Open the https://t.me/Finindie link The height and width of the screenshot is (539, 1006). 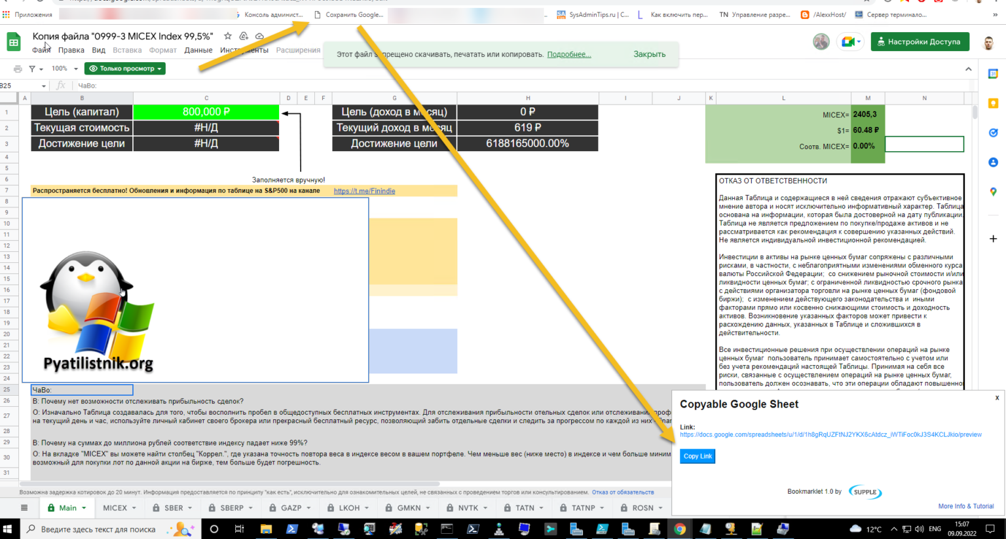(364, 191)
